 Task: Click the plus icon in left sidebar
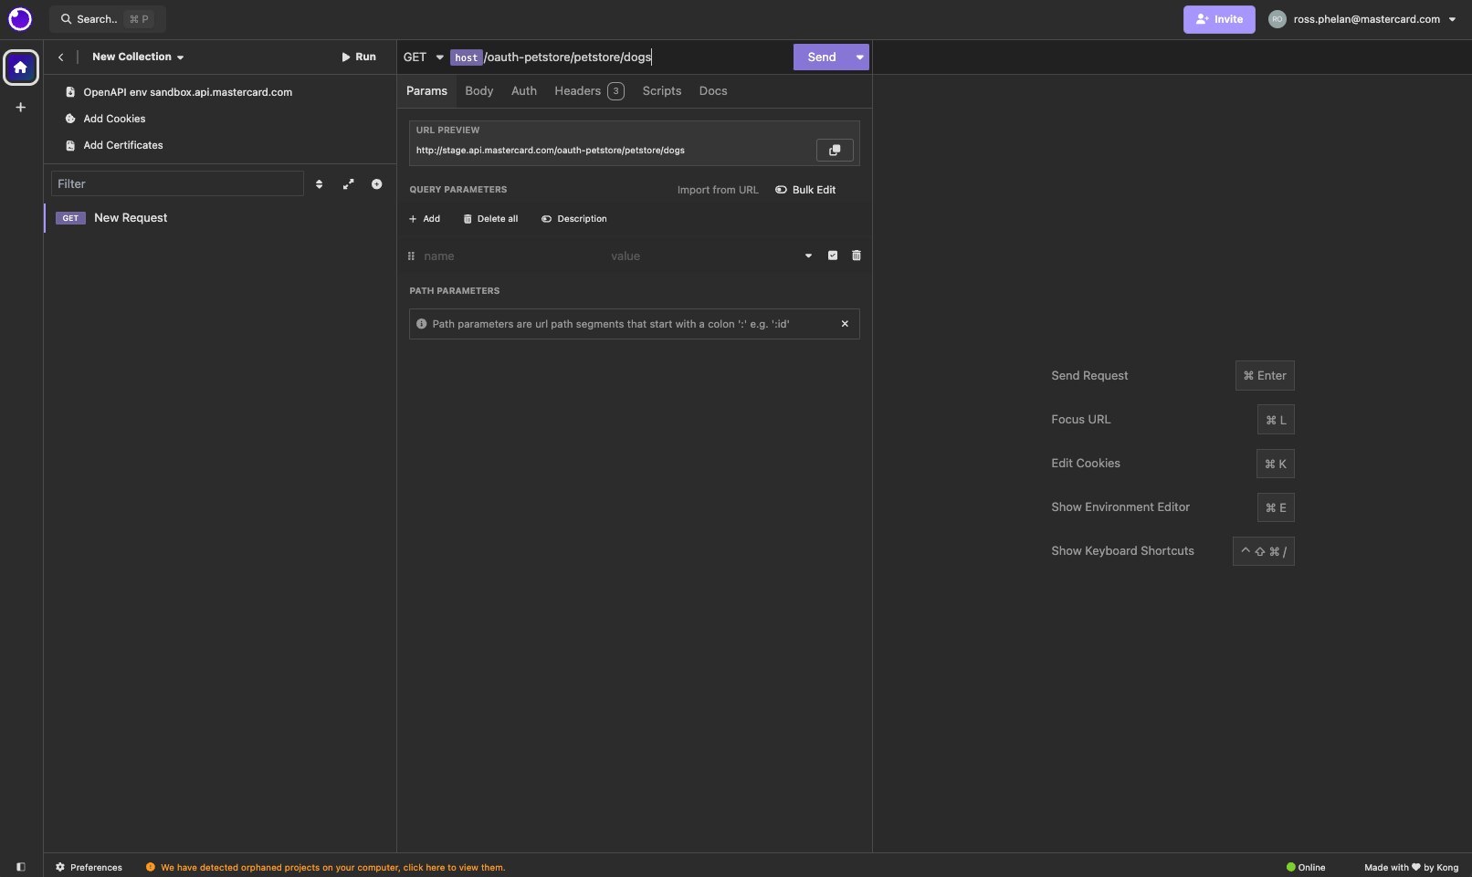pos(20,108)
